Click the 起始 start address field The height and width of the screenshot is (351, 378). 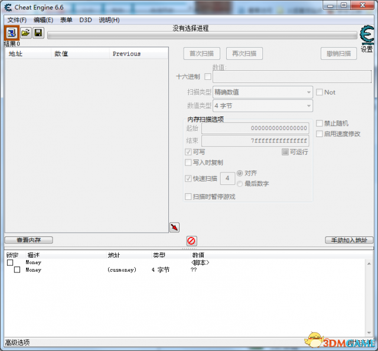click(255, 128)
